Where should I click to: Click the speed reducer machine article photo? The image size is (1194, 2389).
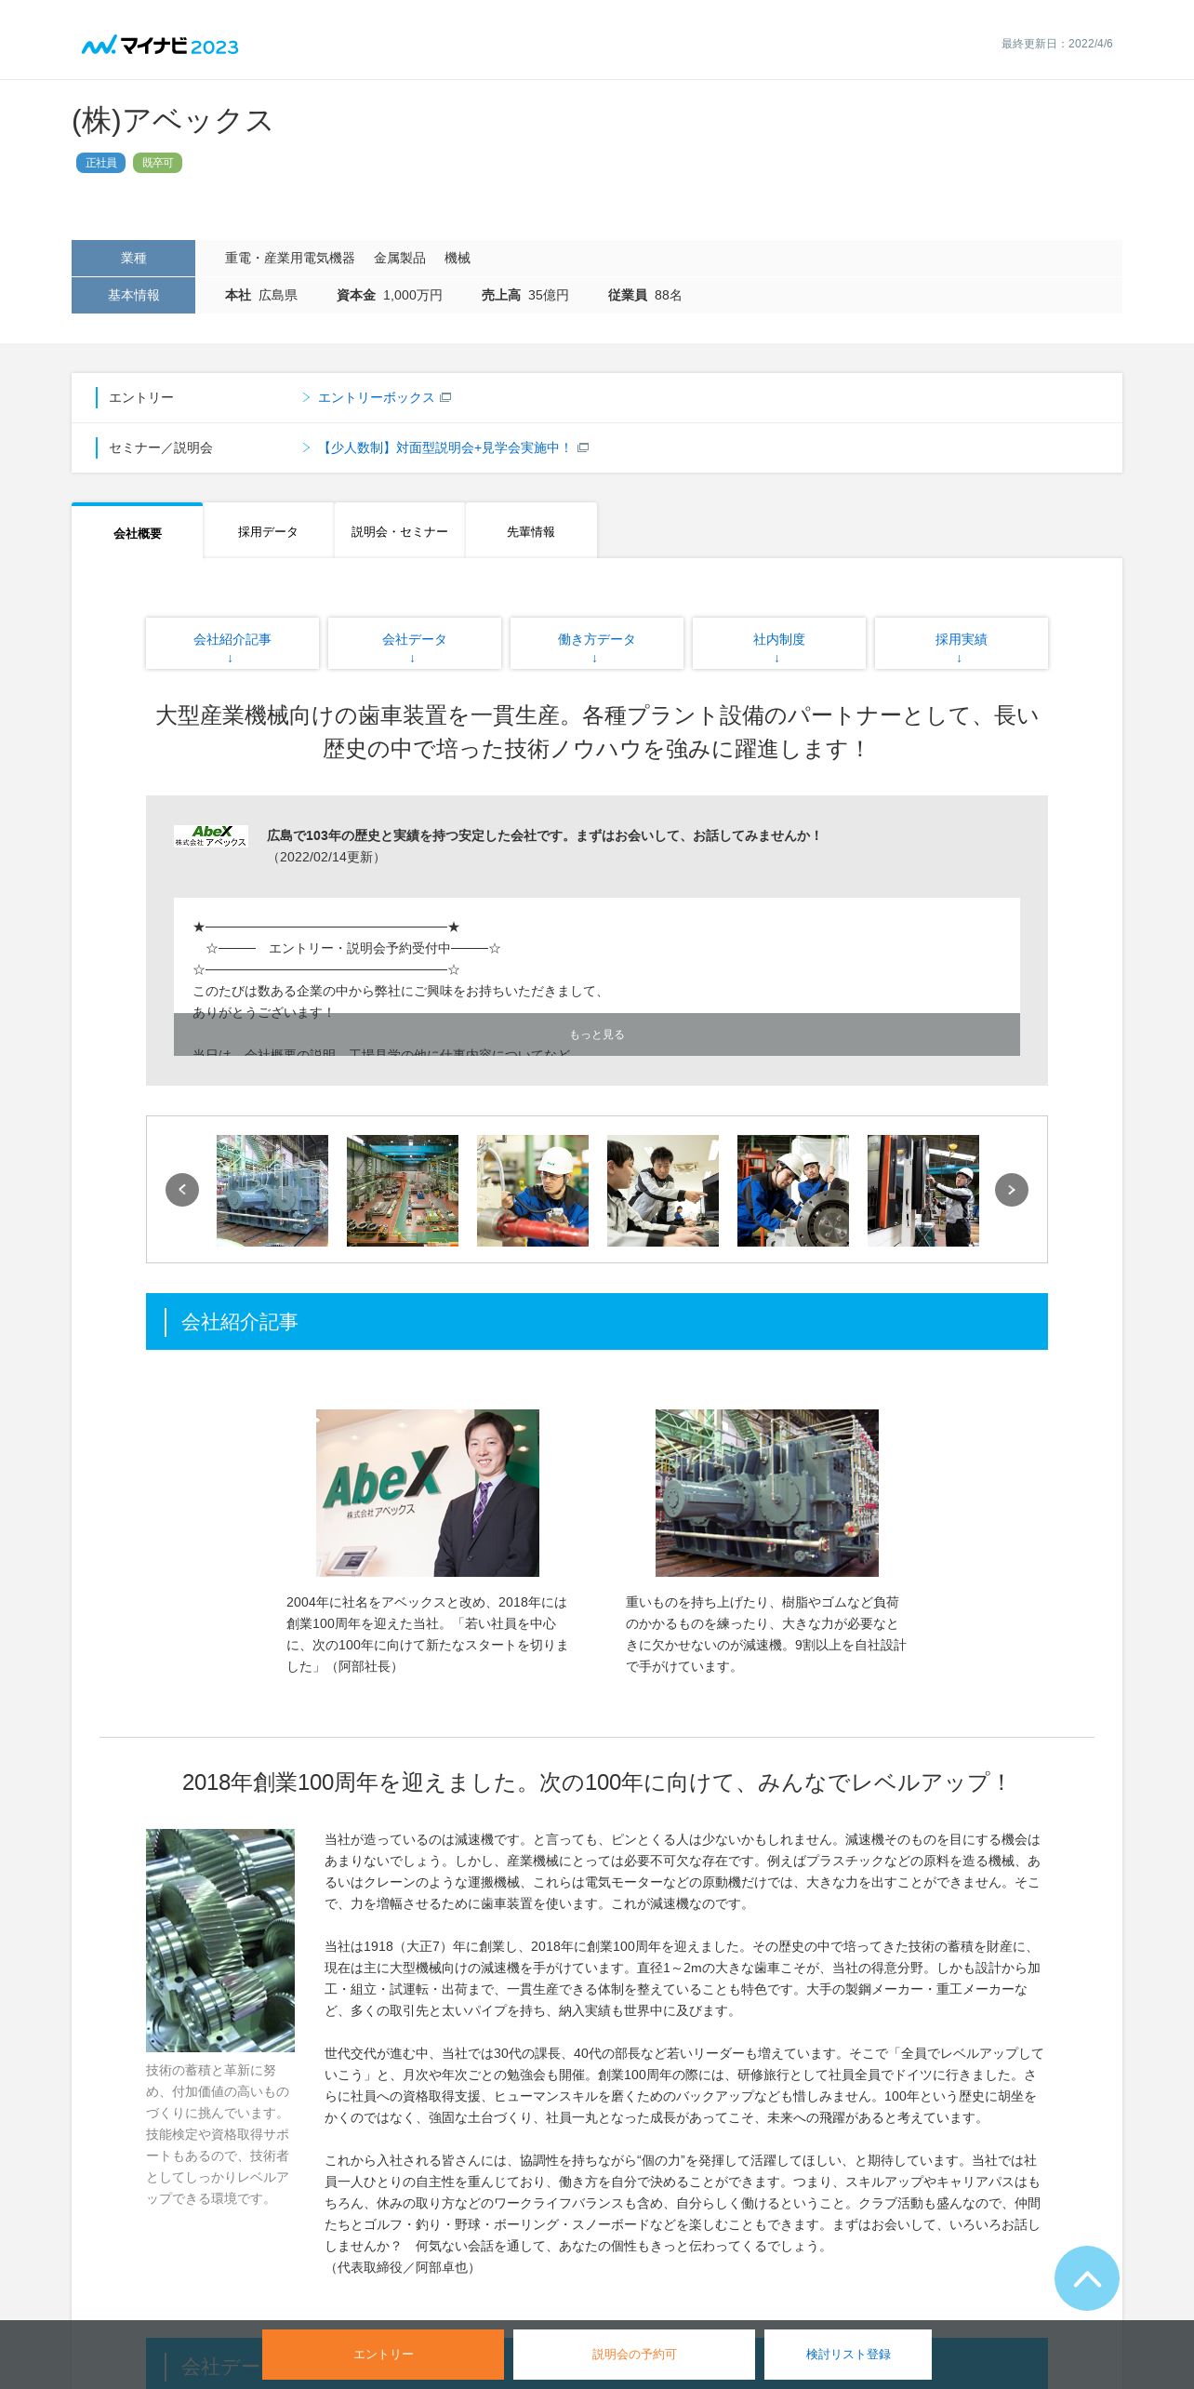tap(767, 1492)
